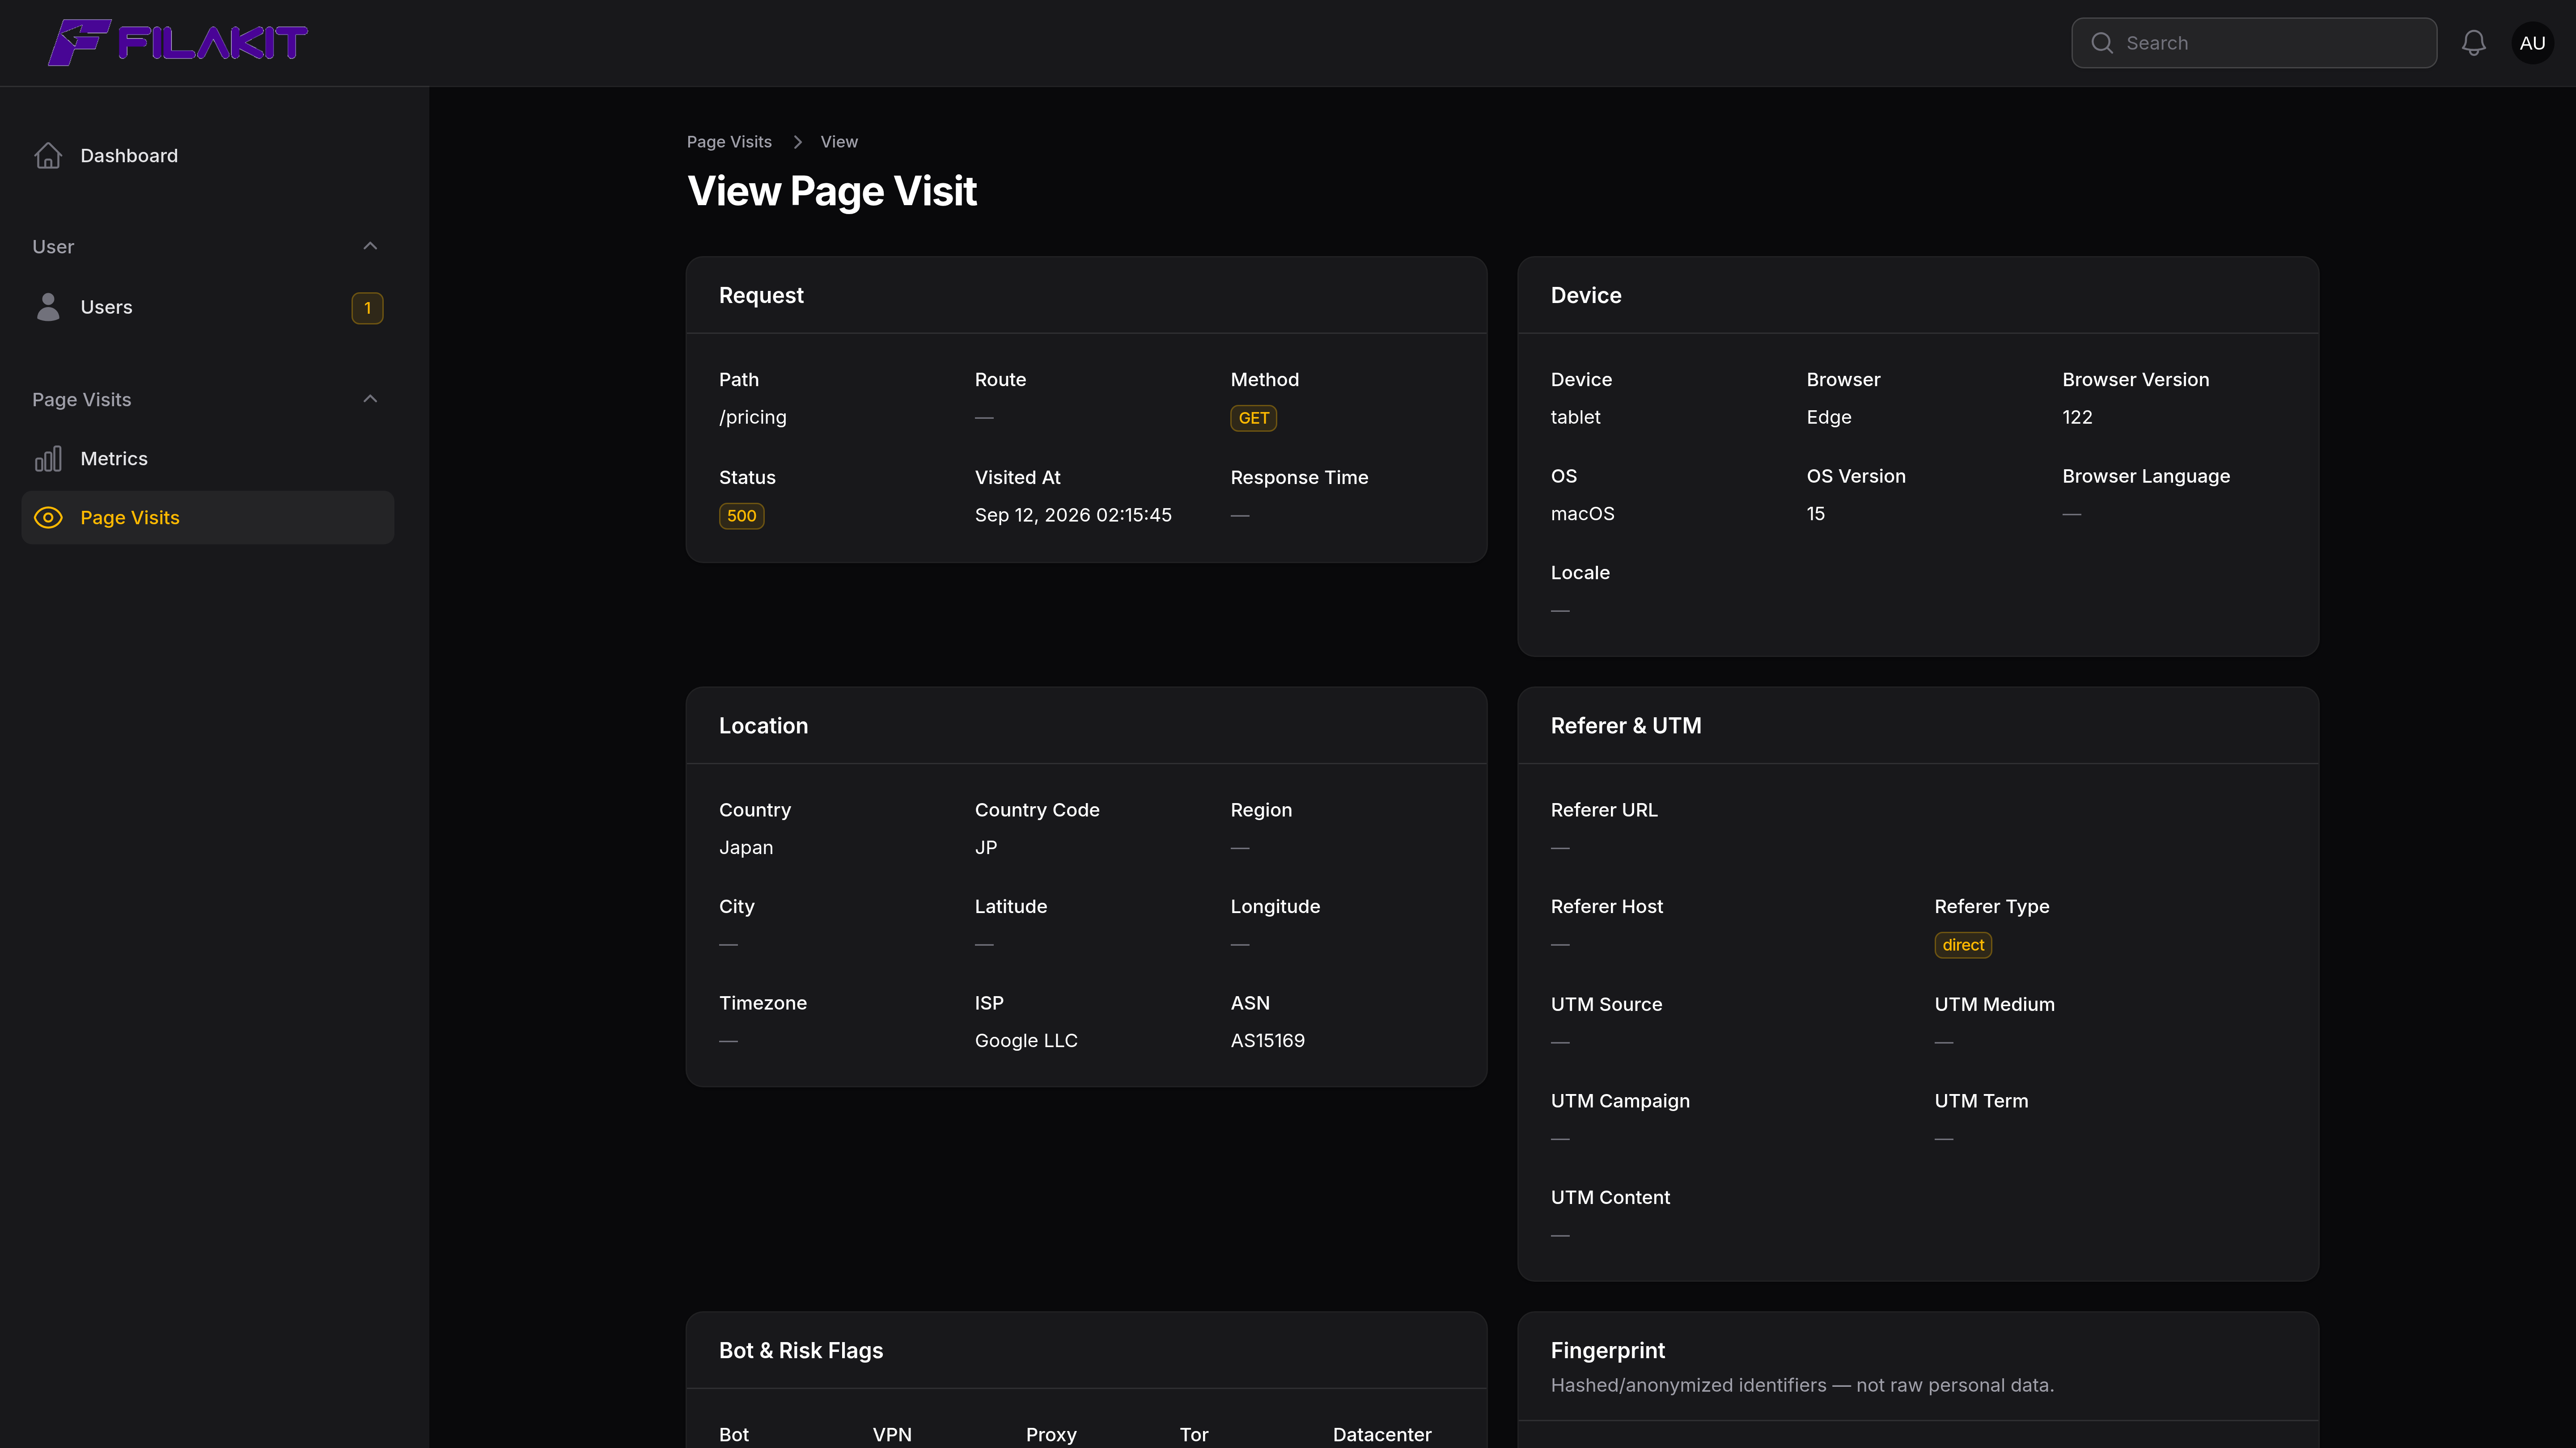This screenshot has width=2576, height=1448.
Task: Click the Response Time label
Action: [1299, 478]
